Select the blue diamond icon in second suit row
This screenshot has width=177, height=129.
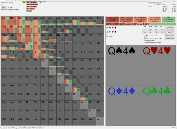click(110, 32)
